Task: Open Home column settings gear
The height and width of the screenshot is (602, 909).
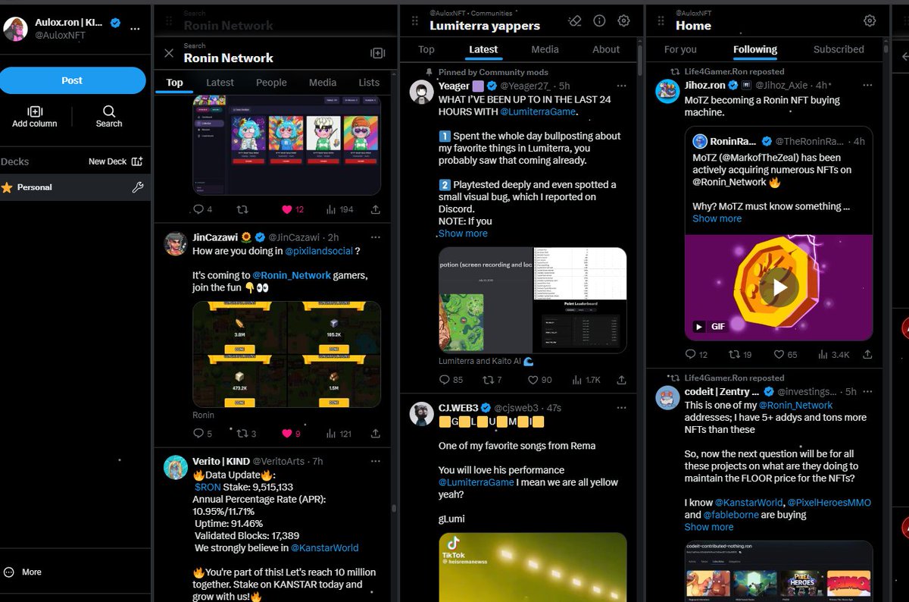Action: (x=870, y=20)
